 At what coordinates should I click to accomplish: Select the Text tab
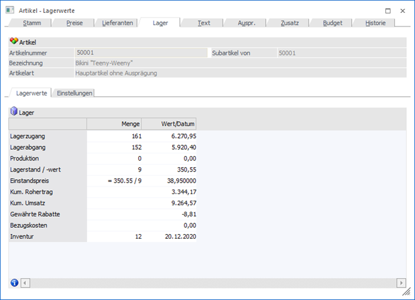[203, 23]
